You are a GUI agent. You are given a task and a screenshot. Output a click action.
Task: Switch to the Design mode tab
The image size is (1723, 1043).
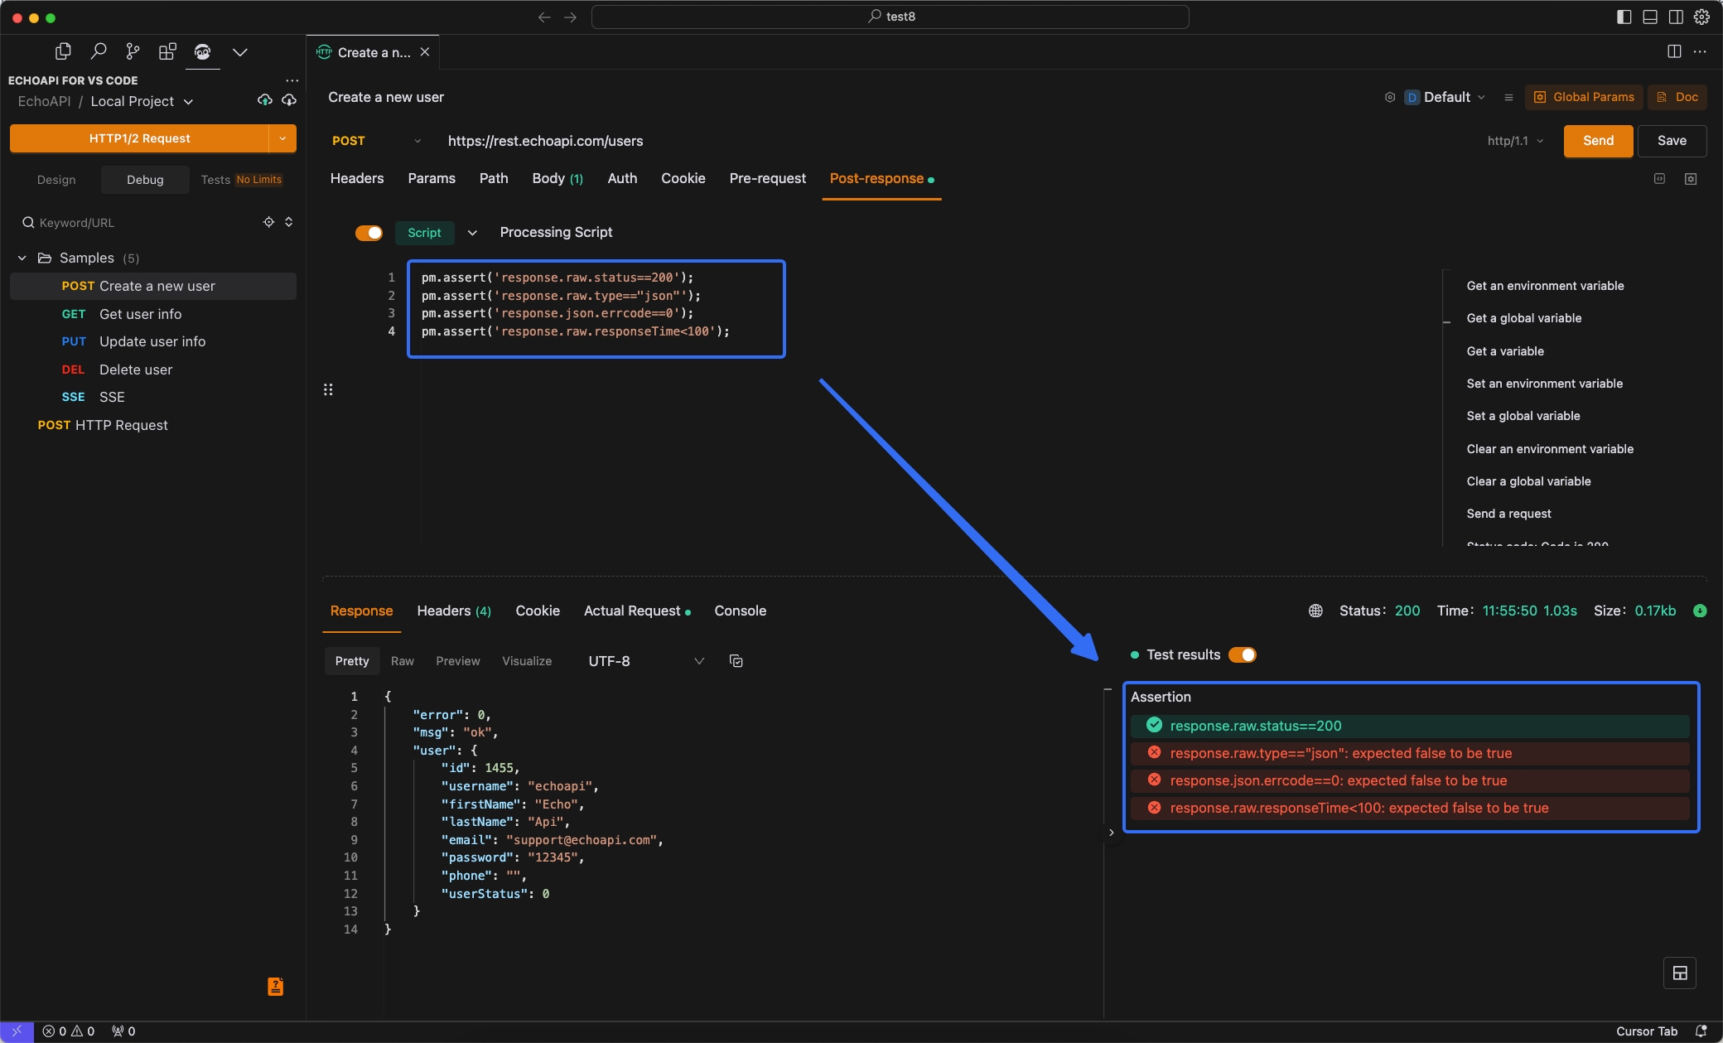(56, 180)
